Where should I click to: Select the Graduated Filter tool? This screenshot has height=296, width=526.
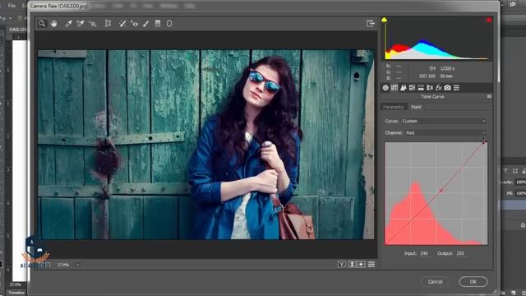tap(158, 24)
